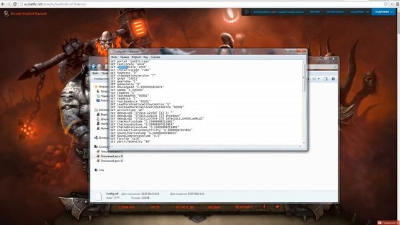Select Изображения library in Explorer sidebar

pos(103,124)
